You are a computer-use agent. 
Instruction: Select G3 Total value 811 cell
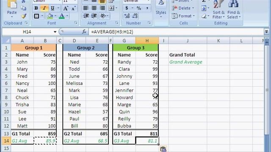click(x=147, y=133)
